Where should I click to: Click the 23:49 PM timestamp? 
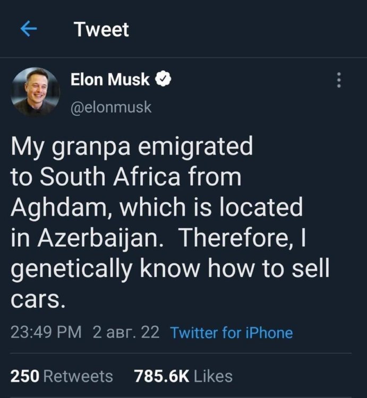click(46, 333)
